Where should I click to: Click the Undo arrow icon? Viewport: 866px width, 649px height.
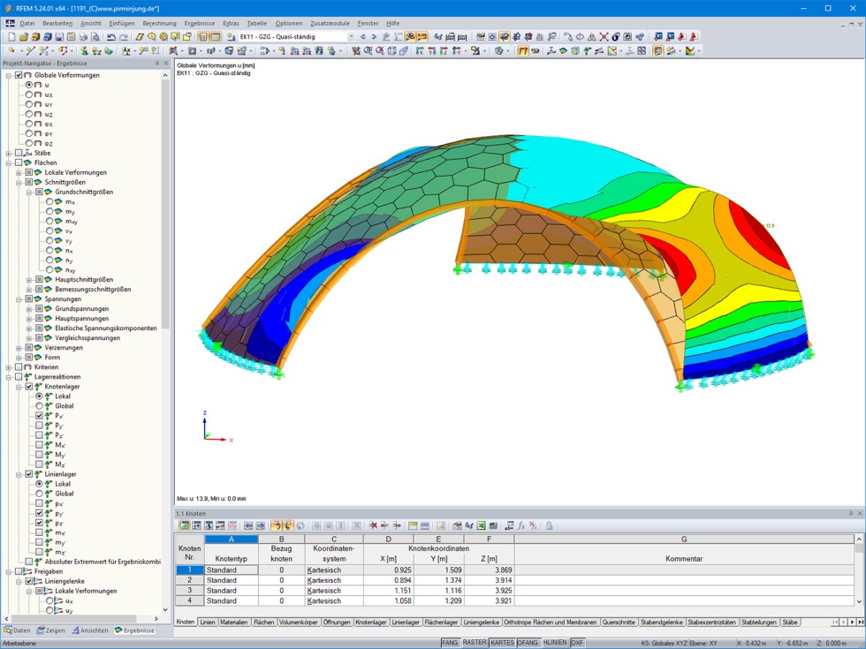point(110,37)
